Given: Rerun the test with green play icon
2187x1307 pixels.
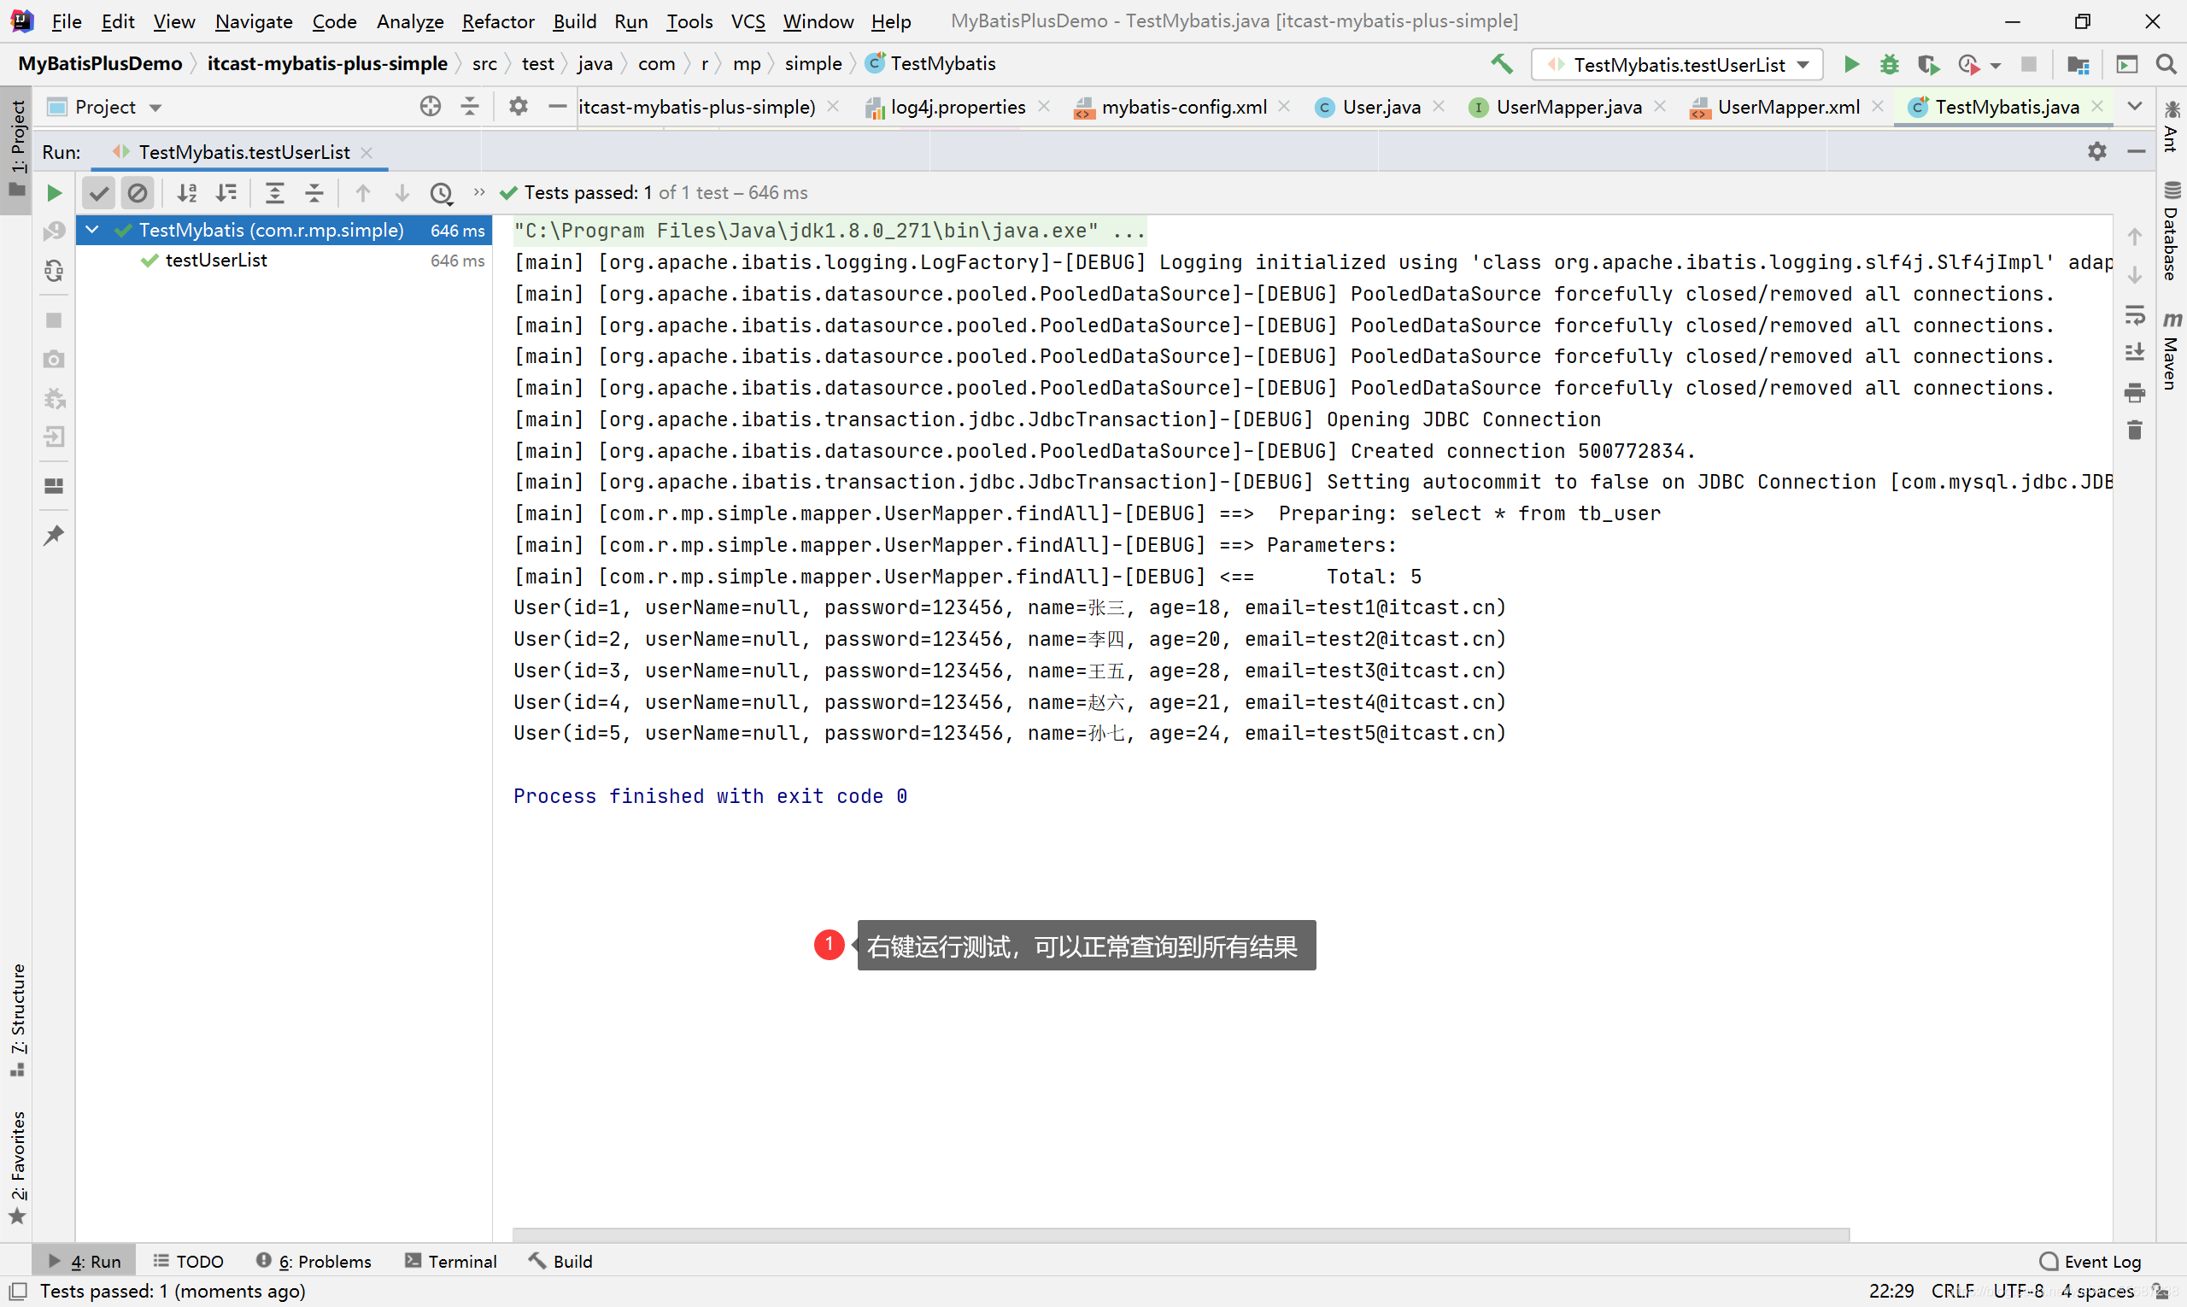Looking at the screenshot, I should pyautogui.click(x=54, y=193).
